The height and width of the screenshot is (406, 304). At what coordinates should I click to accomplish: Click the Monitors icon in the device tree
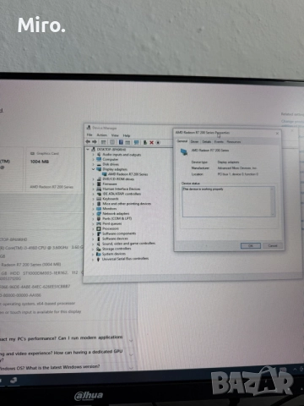point(99,209)
